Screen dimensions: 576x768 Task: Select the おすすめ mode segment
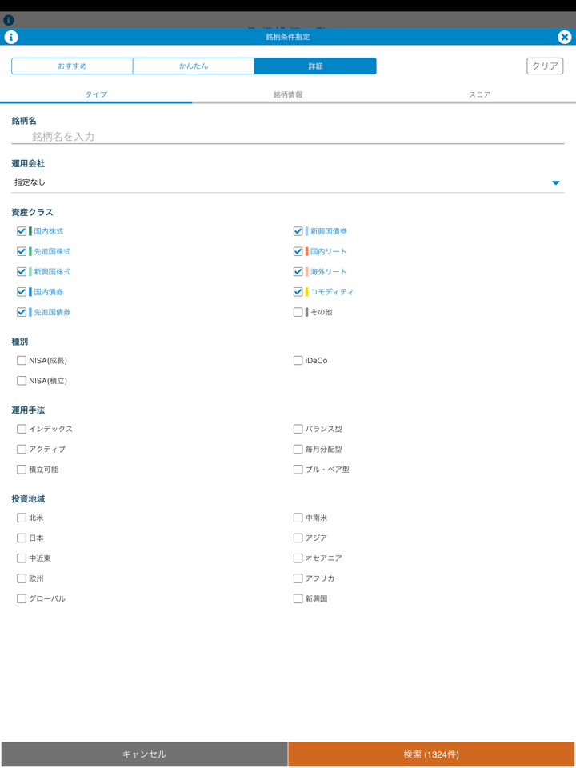coord(72,66)
